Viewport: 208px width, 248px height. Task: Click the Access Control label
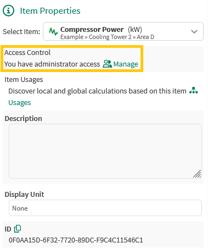pyautogui.click(x=27, y=52)
